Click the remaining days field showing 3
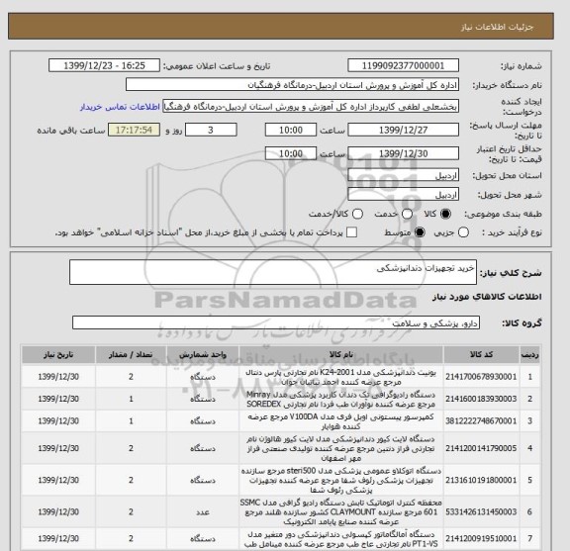The height and width of the screenshot is (551, 570). (211, 131)
